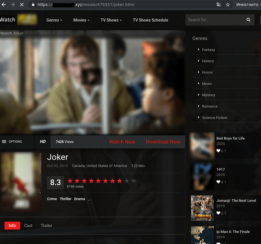Click the Joker poster thumbnail
This screenshot has width=261, height=244.
point(21,182)
